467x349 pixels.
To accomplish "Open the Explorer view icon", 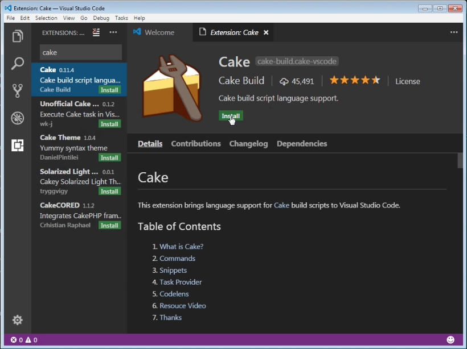I will (x=18, y=36).
